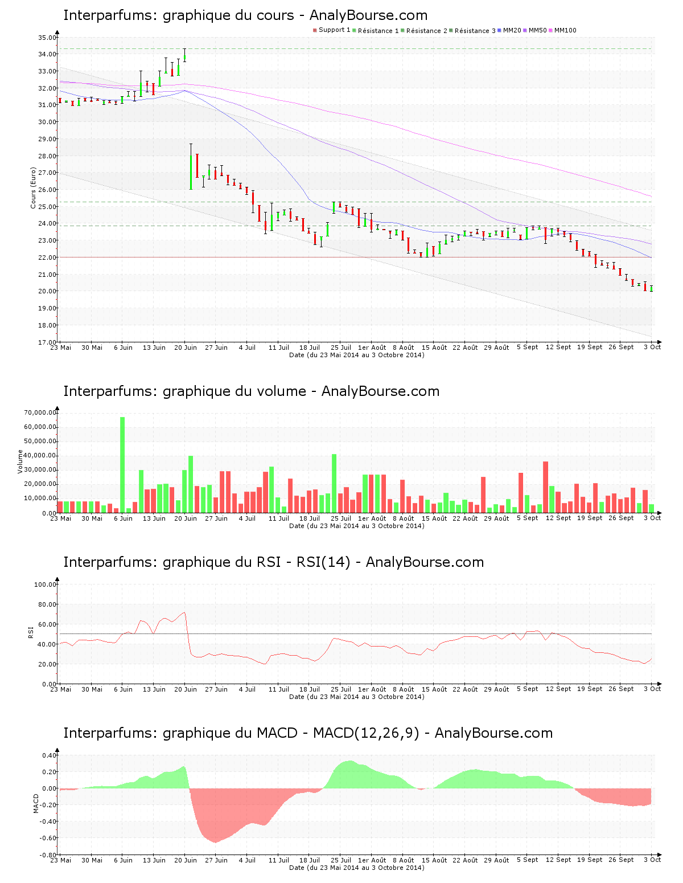Click the '20 Juin' date under the price chart
The width and height of the screenshot is (683, 883).
click(186, 348)
